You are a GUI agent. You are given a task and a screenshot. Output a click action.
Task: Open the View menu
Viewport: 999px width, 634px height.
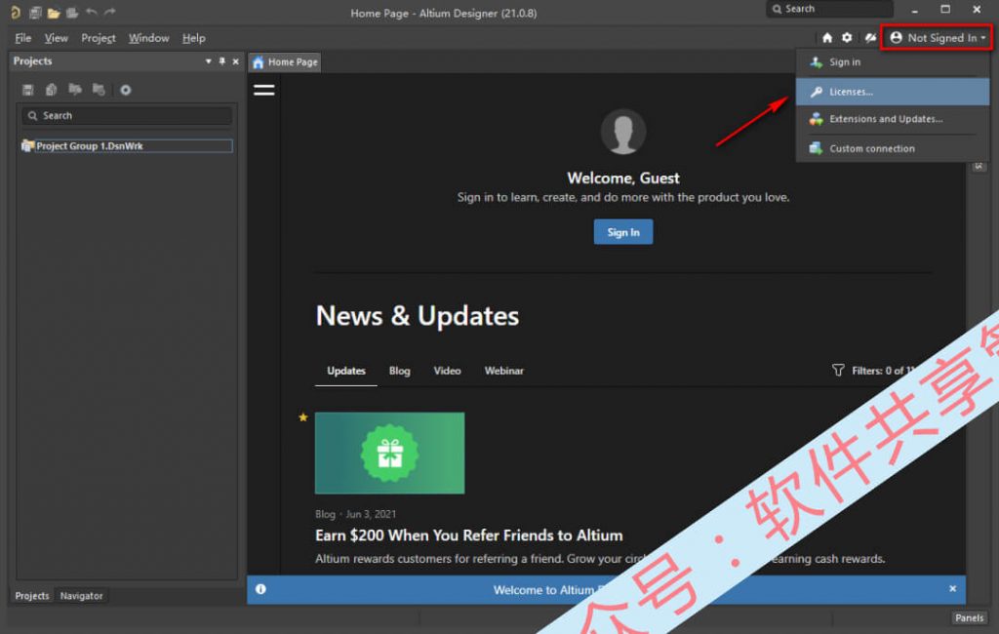click(x=56, y=38)
